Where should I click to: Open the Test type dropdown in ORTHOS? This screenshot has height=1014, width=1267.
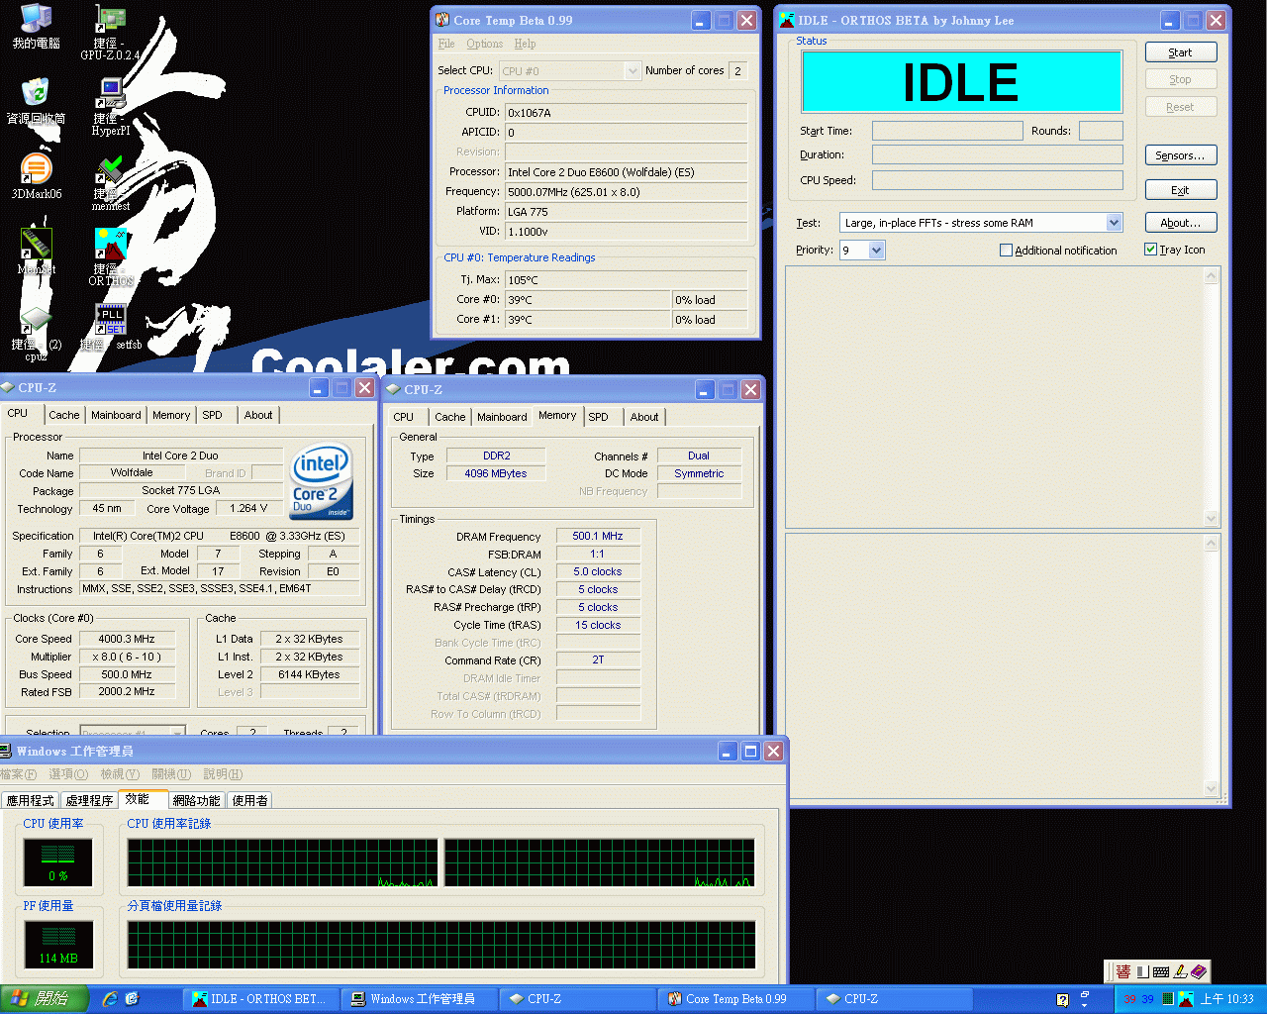(x=1114, y=223)
